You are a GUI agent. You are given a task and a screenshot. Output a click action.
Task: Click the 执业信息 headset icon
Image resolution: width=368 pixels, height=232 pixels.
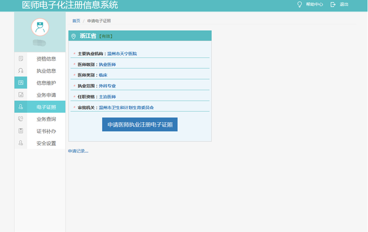(x=21, y=71)
